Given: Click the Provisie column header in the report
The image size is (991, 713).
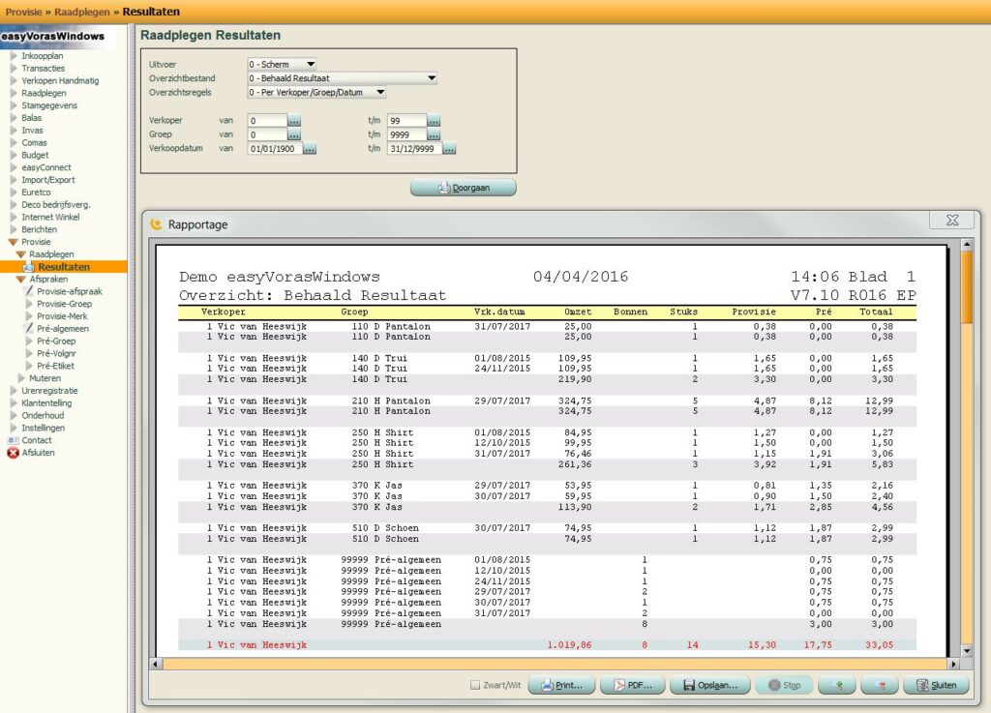Looking at the screenshot, I should (x=753, y=312).
